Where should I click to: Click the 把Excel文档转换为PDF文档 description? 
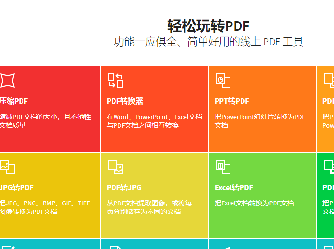pos(254,203)
